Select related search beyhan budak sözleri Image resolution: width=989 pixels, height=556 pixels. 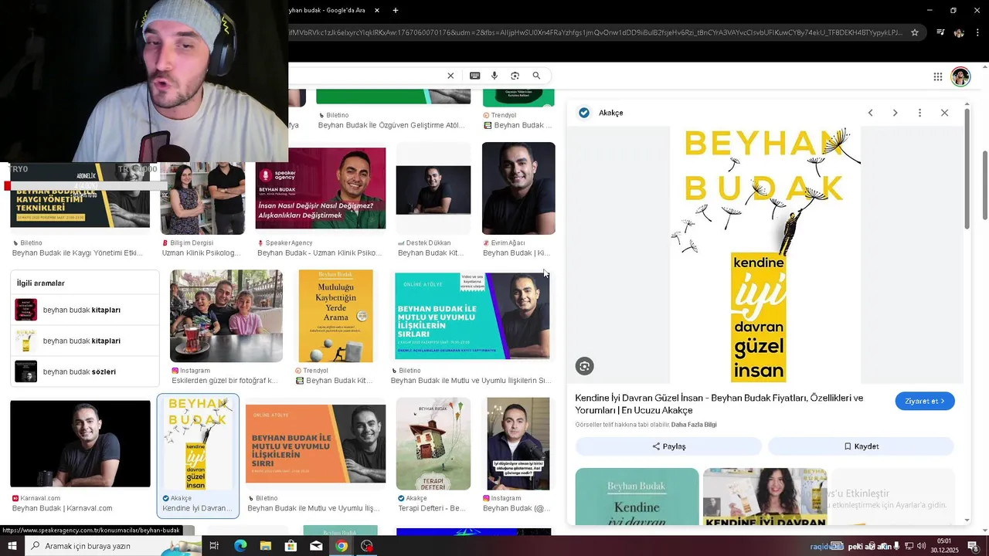pos(85,371)
